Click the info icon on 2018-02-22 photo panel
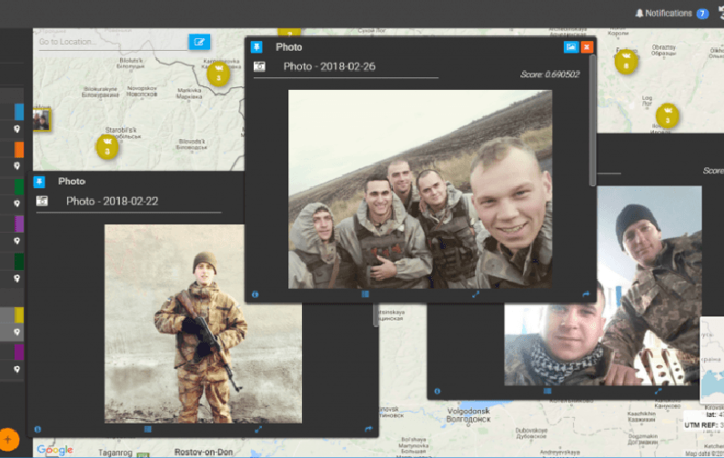Image resolution: width=724 pixels, height=458 pixels. pos(38,429)
